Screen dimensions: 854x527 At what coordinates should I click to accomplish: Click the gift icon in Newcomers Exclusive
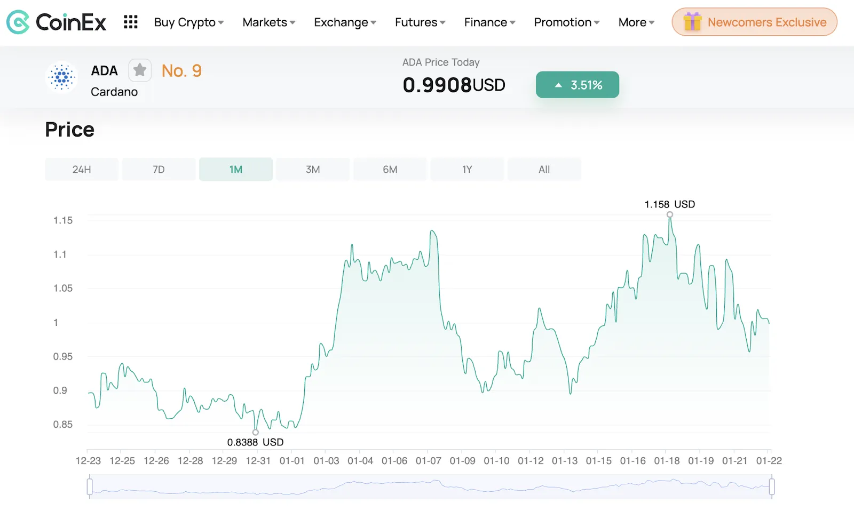(692, 22)
